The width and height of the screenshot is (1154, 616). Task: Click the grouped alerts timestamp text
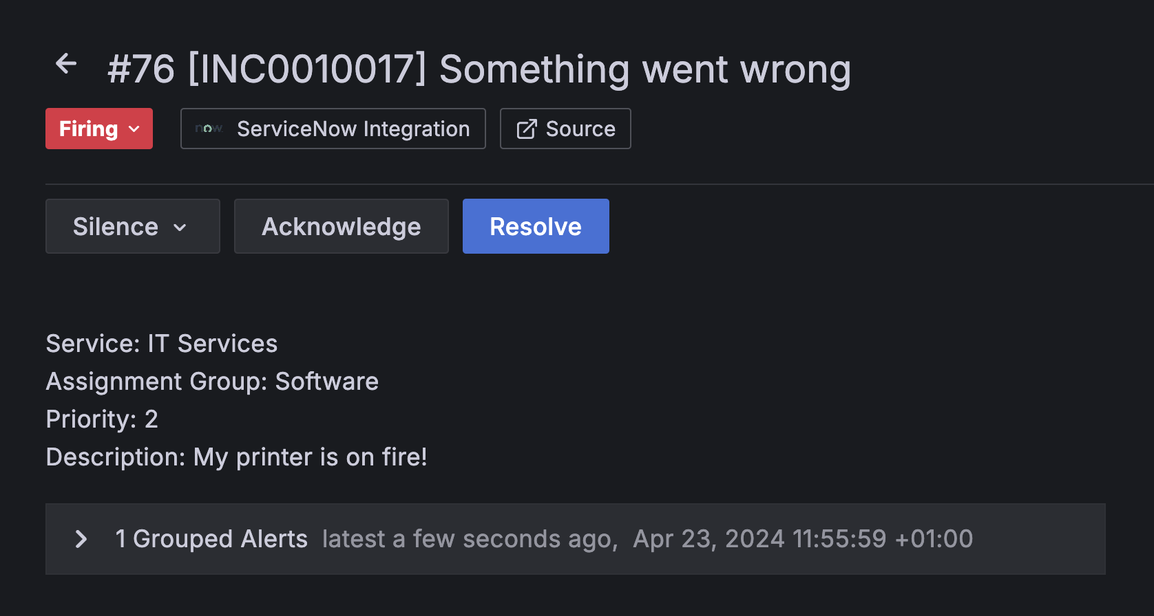[647, 539]
